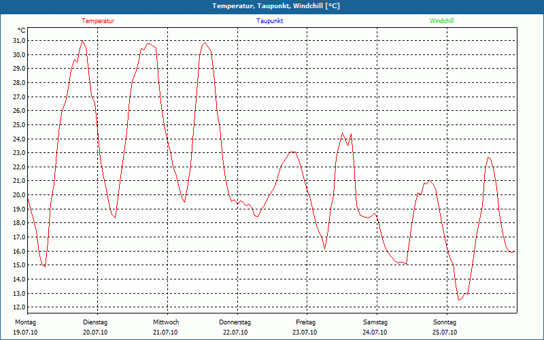The image size is (544, 340).
Task: Click the 29,0 y-axis value
Action: coord(19,69)
